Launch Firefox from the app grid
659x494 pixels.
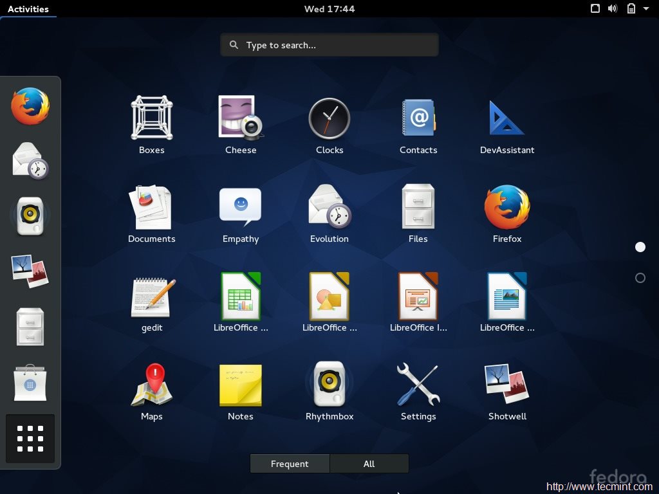pos(507,207)
